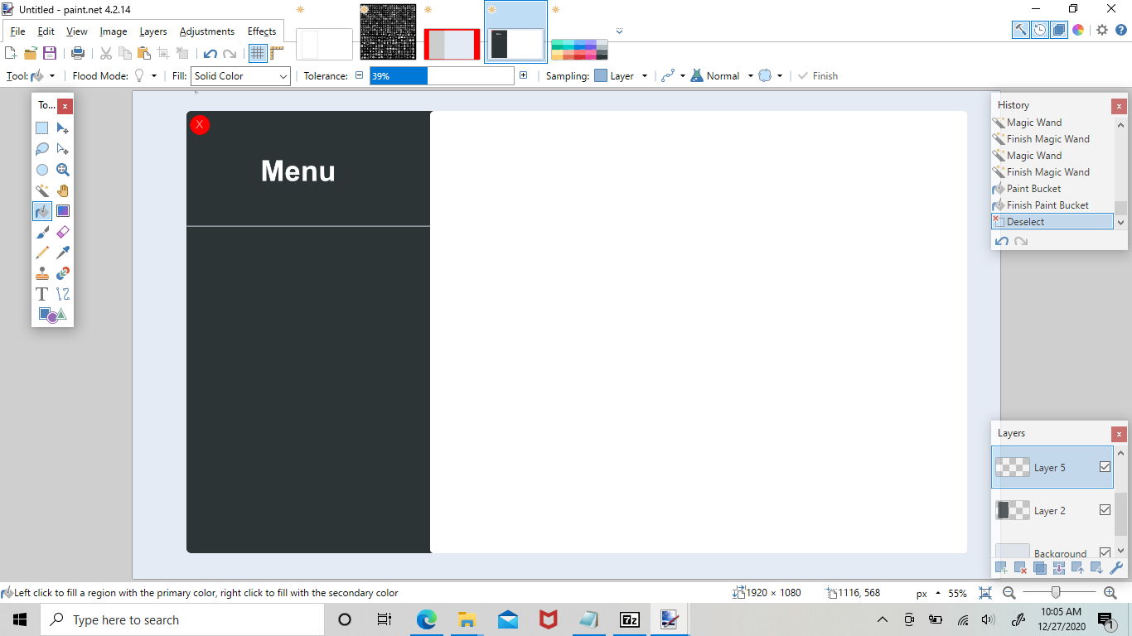This screenshot has height=636, width=1132.
Task: Toggle the pixel grid button
Action: pyautogui.click(x=258, y=53)
